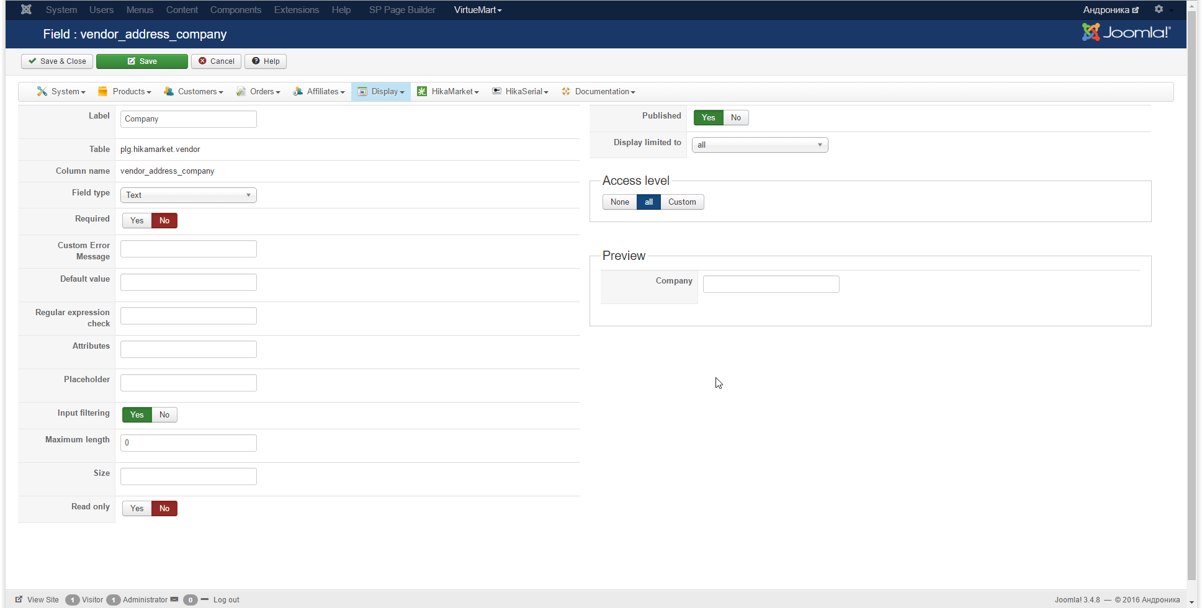The height and width of the screenshot is (608, 1202).
Task: Set Read only to Yes
Action: tap(137, 509)
